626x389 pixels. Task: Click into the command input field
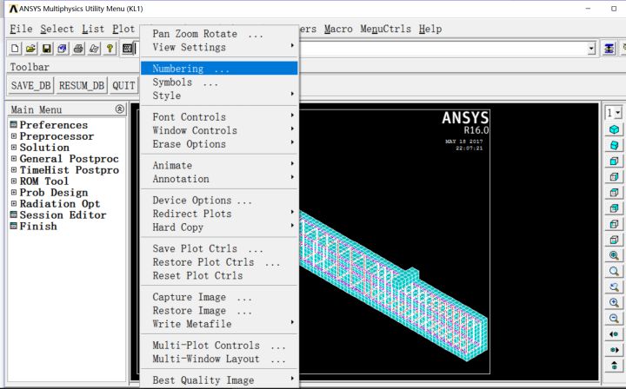click(443, 49)
